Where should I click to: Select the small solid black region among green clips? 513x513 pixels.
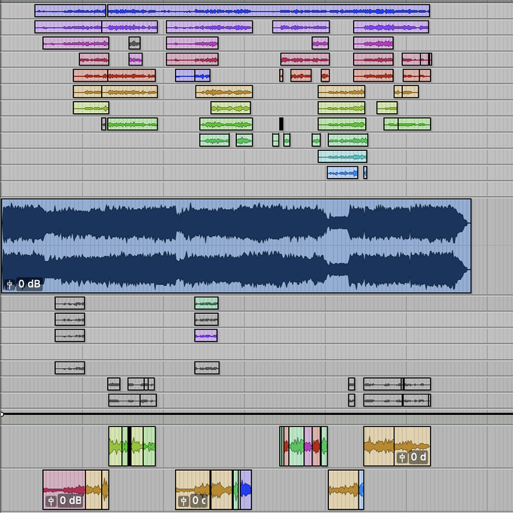click(x=281, y=124)
